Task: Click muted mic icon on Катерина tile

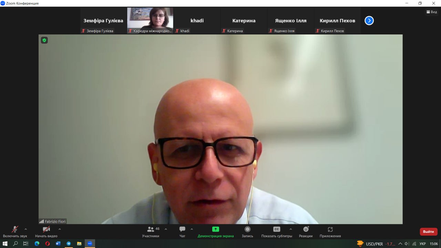Action: (x=224, y=31)
